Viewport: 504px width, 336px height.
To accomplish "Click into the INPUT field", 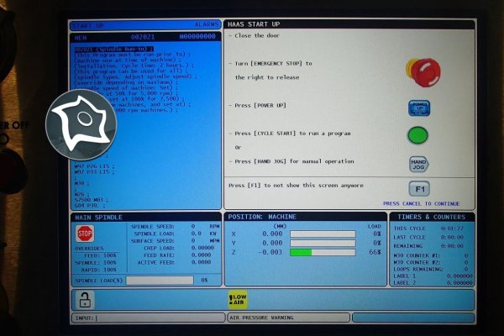I will (148, 318).
